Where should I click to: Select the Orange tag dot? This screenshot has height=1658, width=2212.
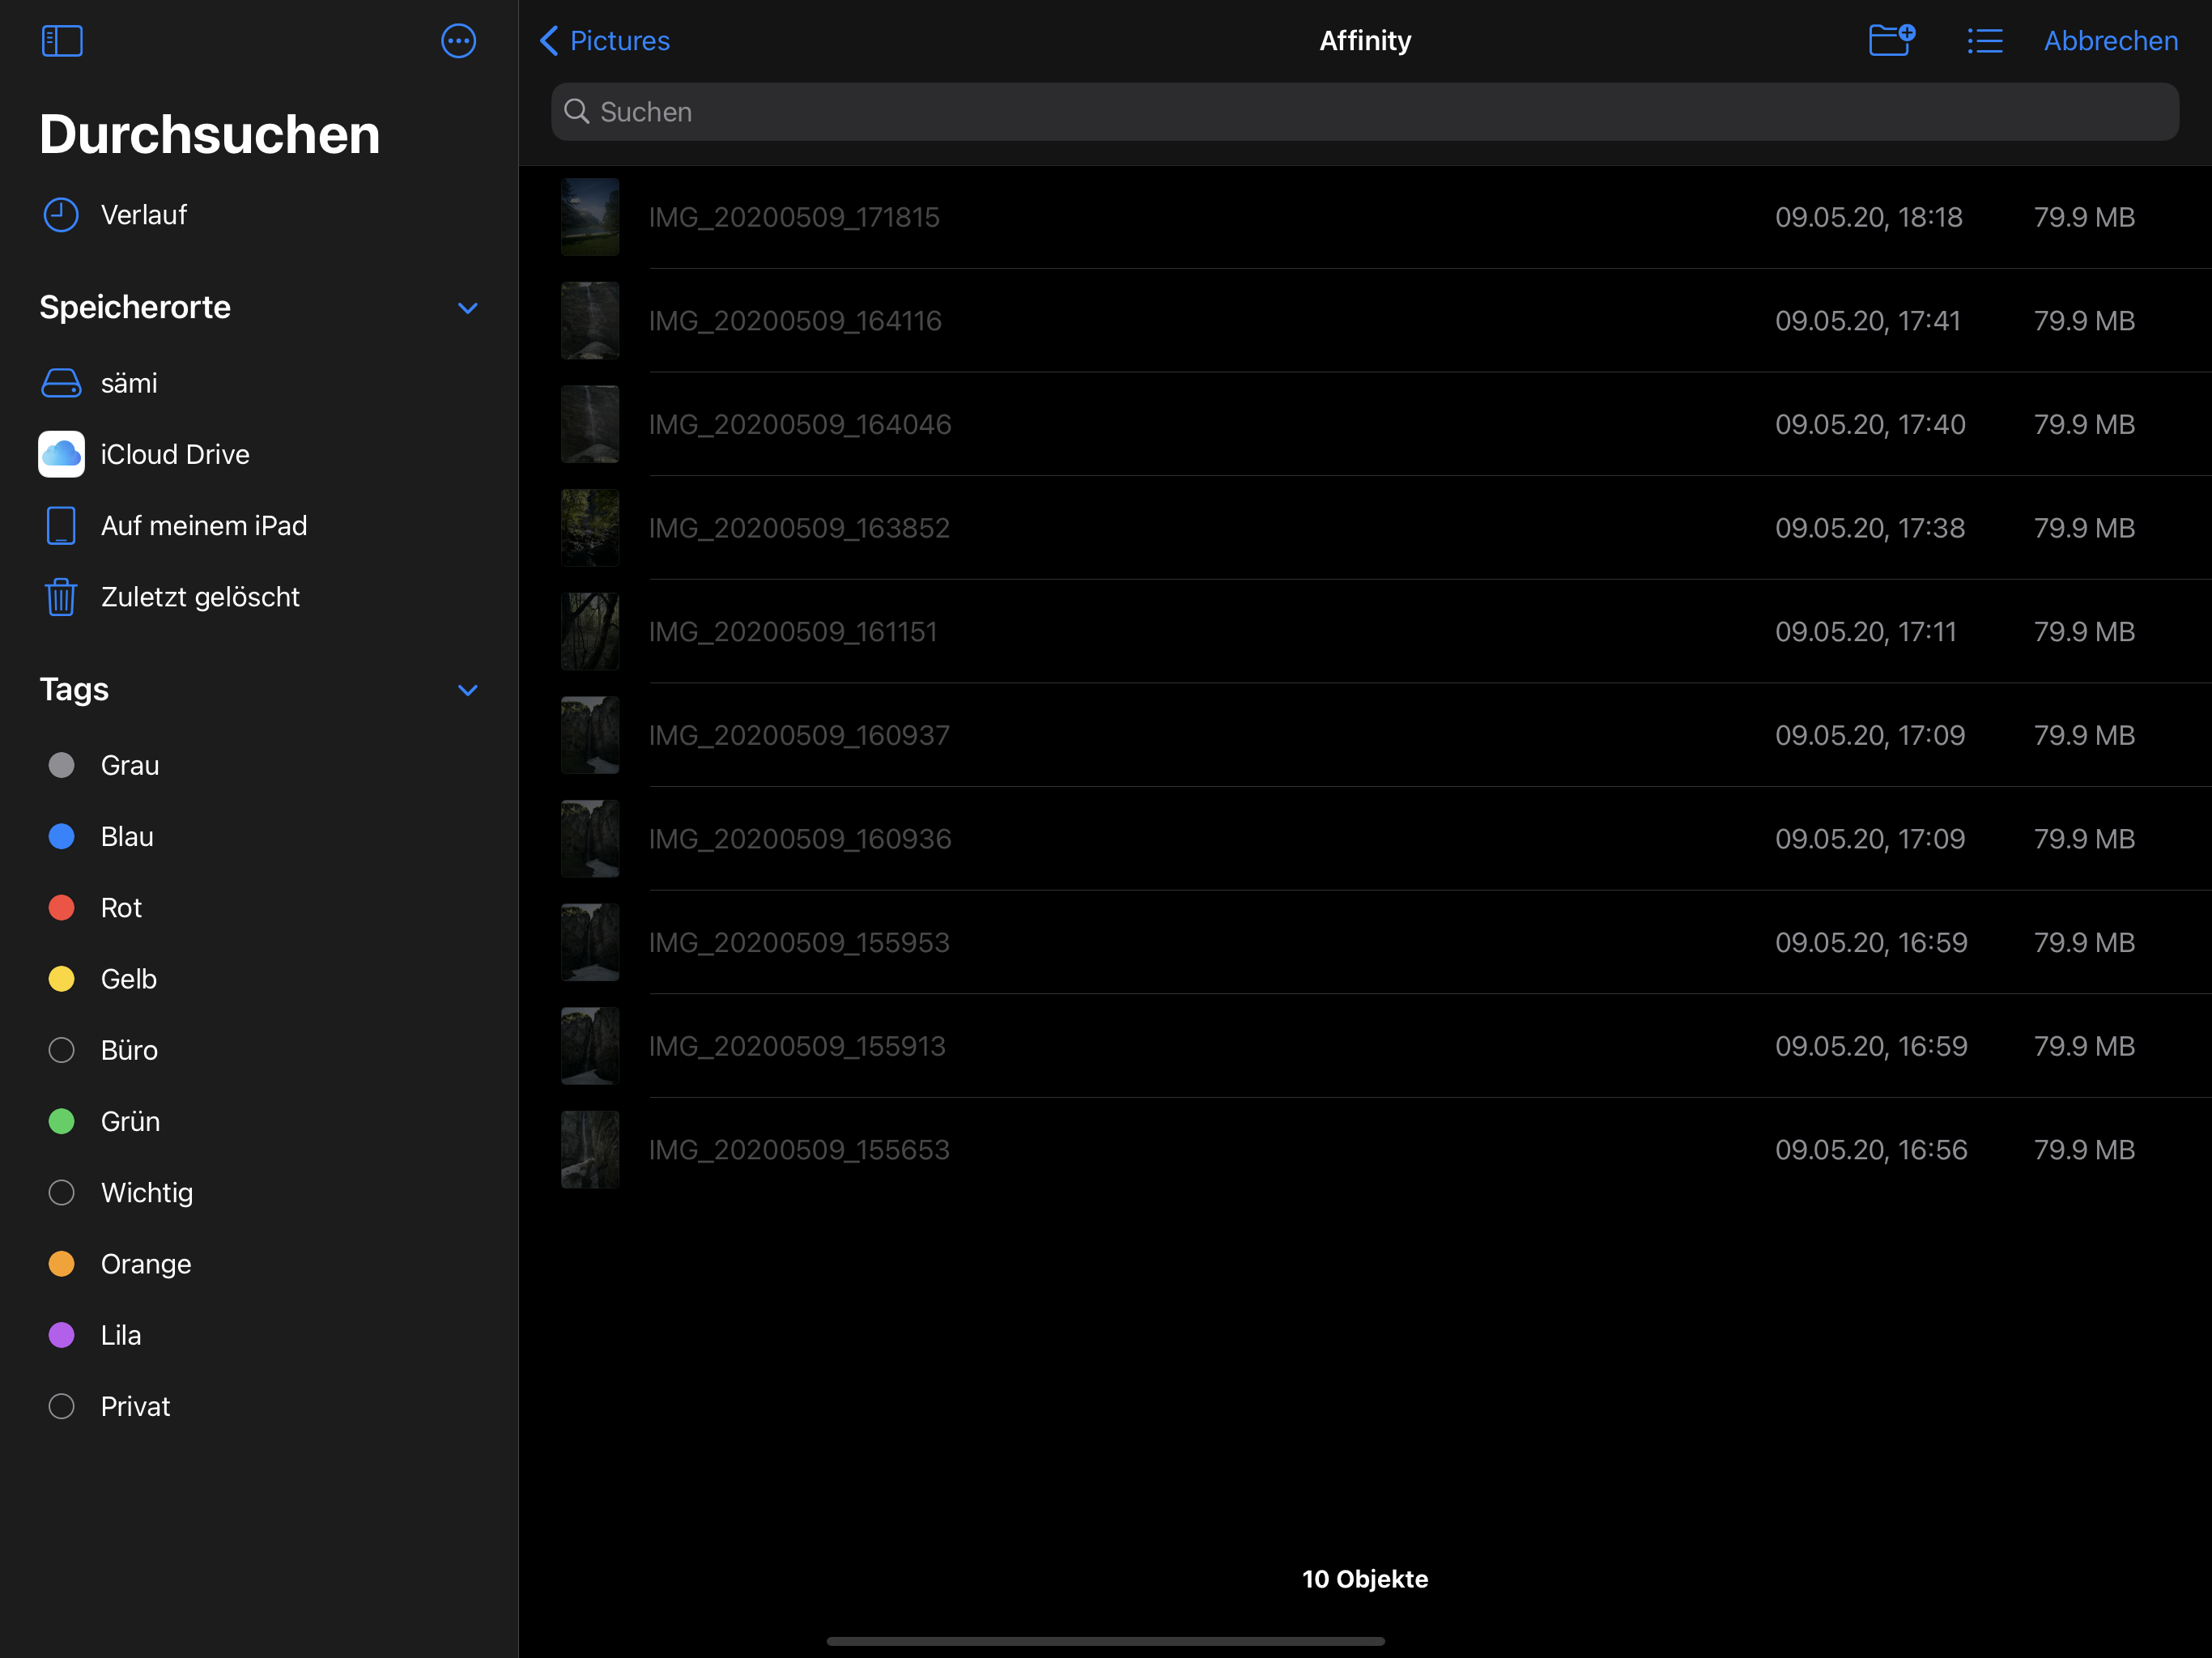tap(62, 1264)
